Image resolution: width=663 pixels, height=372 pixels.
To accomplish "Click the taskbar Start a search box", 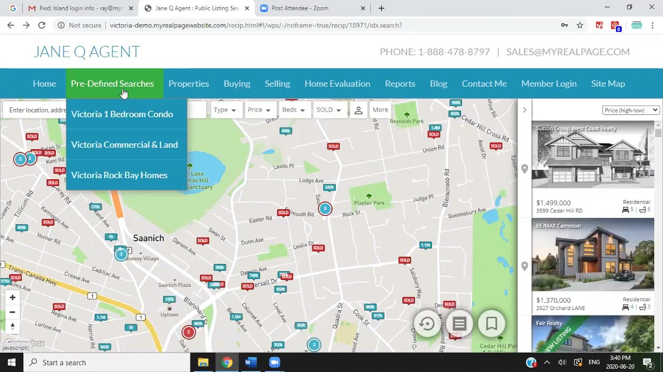I will point(107,362).
